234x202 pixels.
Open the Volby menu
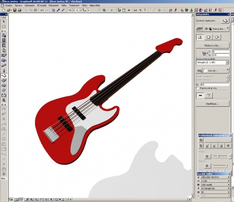click(64, 5)
